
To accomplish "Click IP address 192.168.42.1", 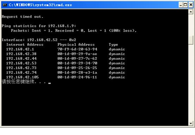I will pos(20,49).
